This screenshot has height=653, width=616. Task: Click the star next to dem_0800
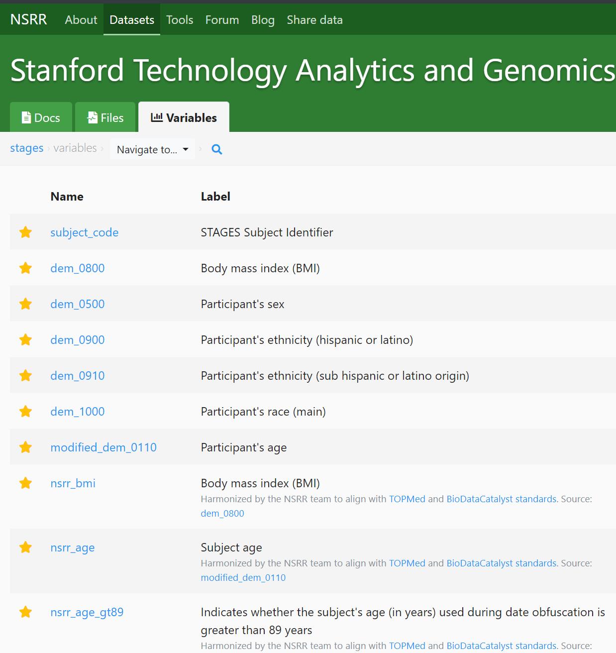tap(25, 268)
